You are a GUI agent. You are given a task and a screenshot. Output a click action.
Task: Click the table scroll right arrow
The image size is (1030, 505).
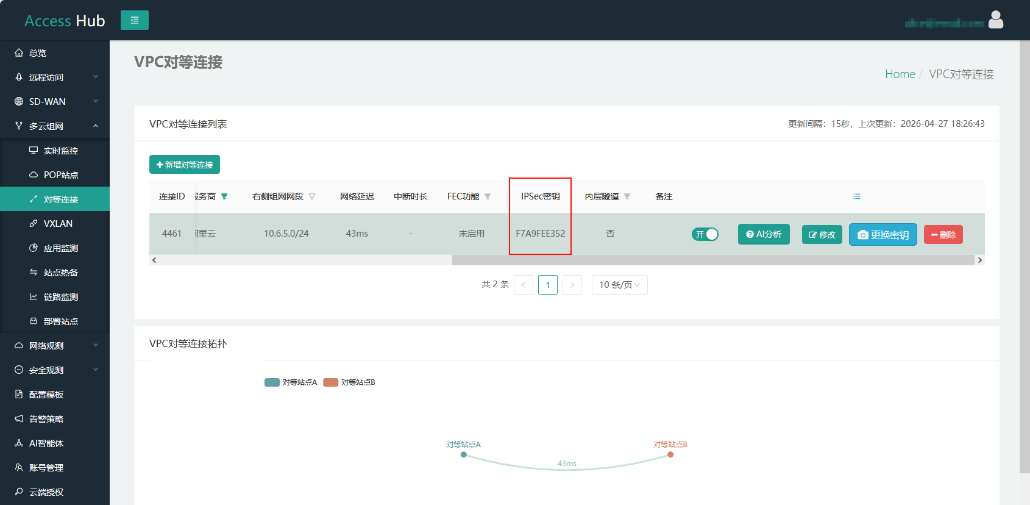pos(980,260)
